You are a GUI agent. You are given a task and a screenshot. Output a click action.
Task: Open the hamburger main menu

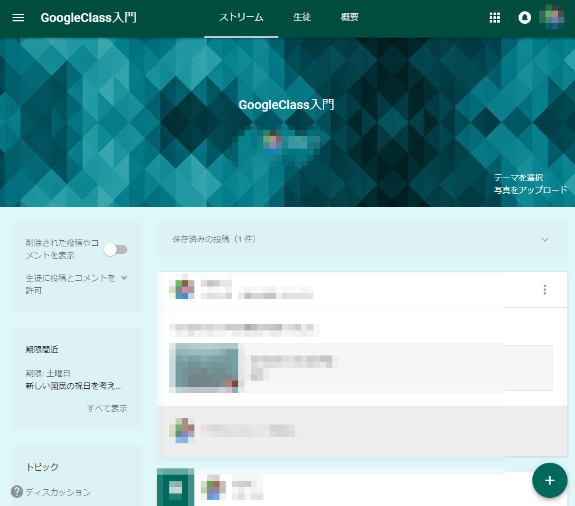18,17
